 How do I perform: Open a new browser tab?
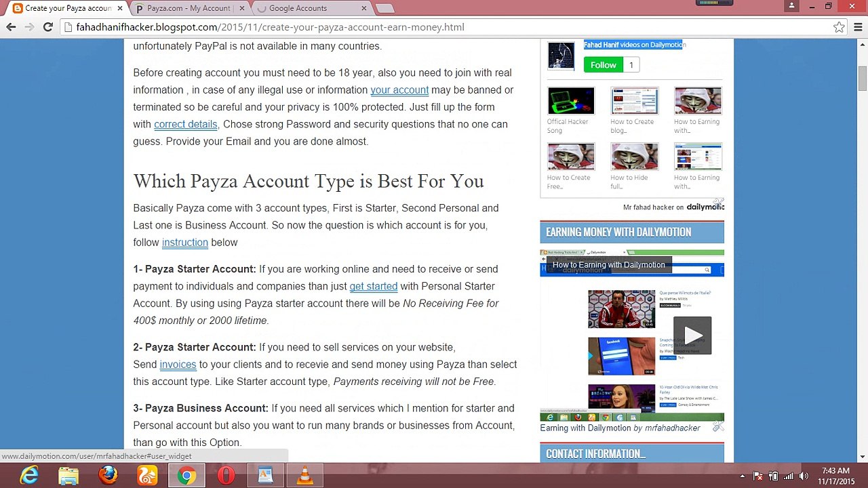pos(385,9)
